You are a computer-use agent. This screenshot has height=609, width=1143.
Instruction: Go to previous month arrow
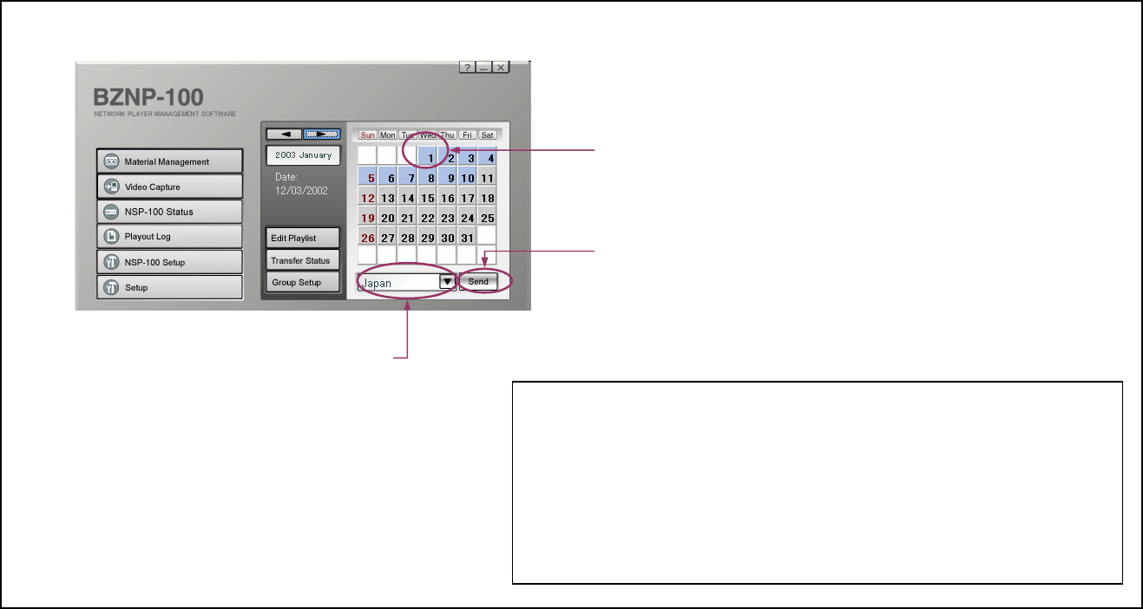click(x=284, y=134)
